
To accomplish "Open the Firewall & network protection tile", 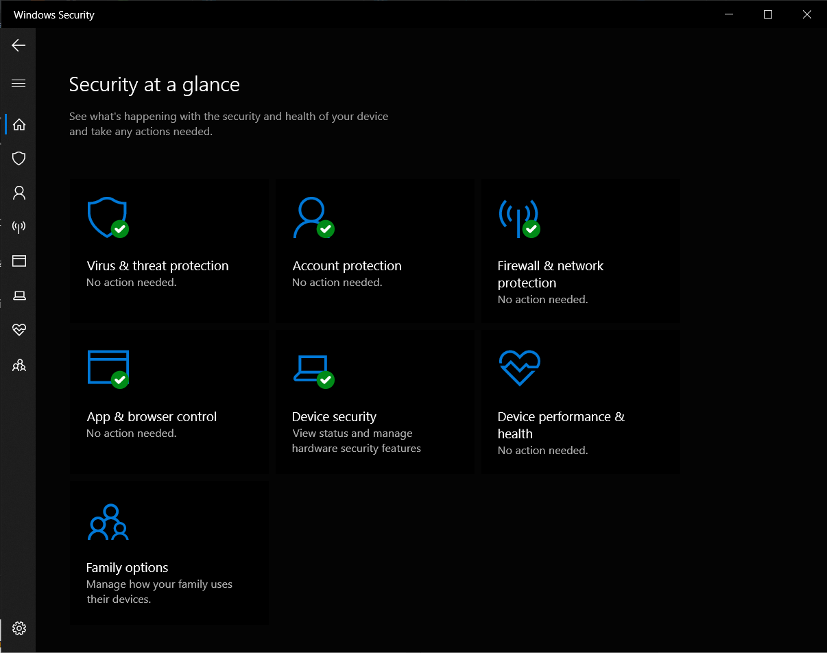I will (x=580, y=250).
